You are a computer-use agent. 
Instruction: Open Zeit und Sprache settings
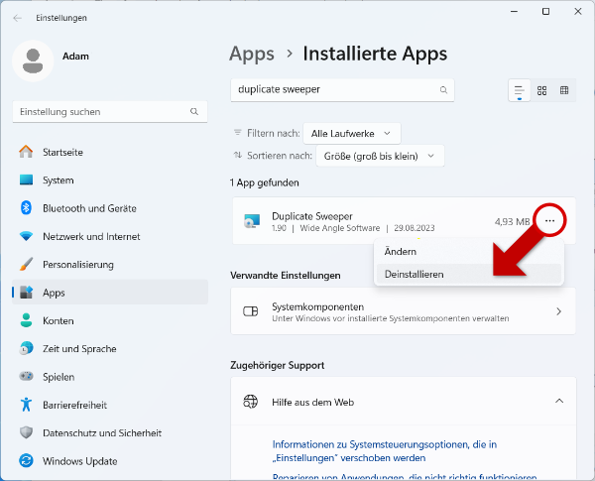click(110, 348)
